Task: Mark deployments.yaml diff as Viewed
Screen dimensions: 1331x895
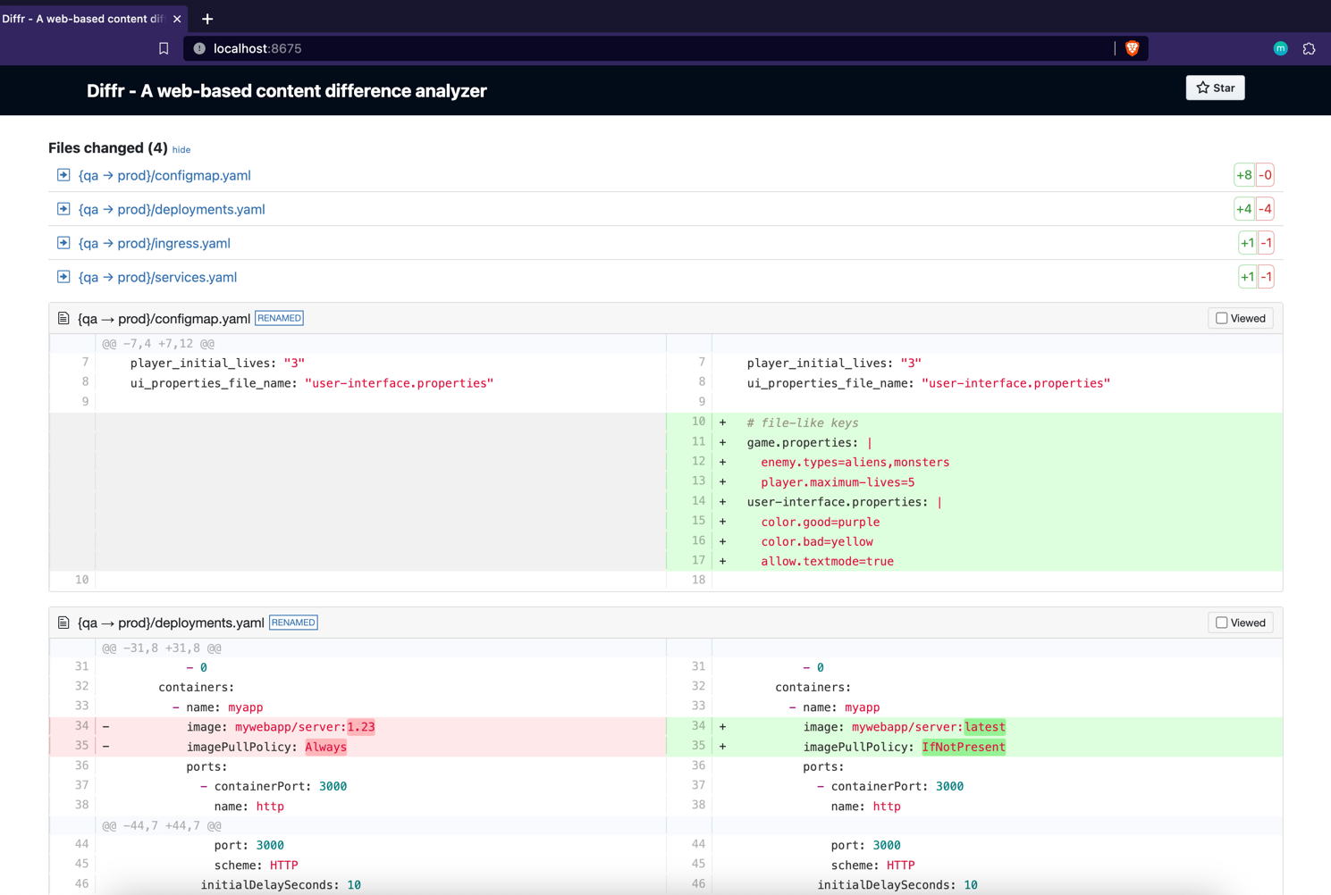Action: click(x=1241, y=623)
